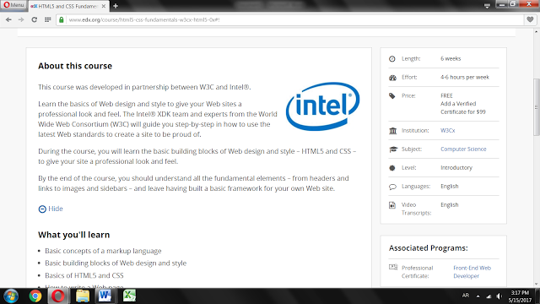Click the clock icon beside Length
Screen dimensions: 540x304
click(x=392, y=59)
